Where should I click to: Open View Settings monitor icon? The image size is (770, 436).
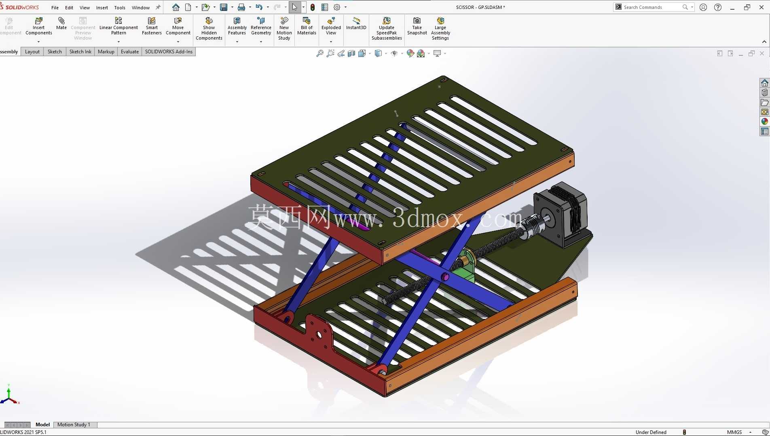point(437,53)
